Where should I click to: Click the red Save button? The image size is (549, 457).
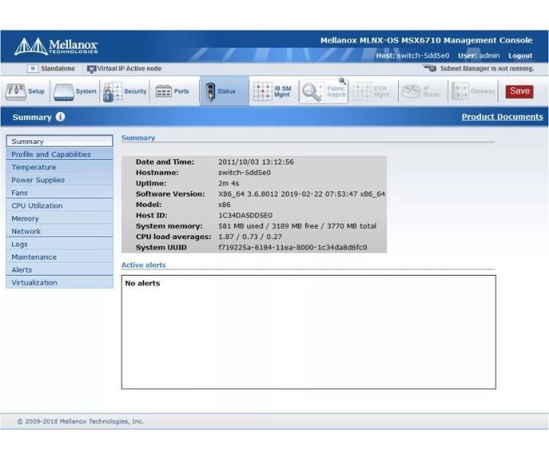click(x=519, y=91)
